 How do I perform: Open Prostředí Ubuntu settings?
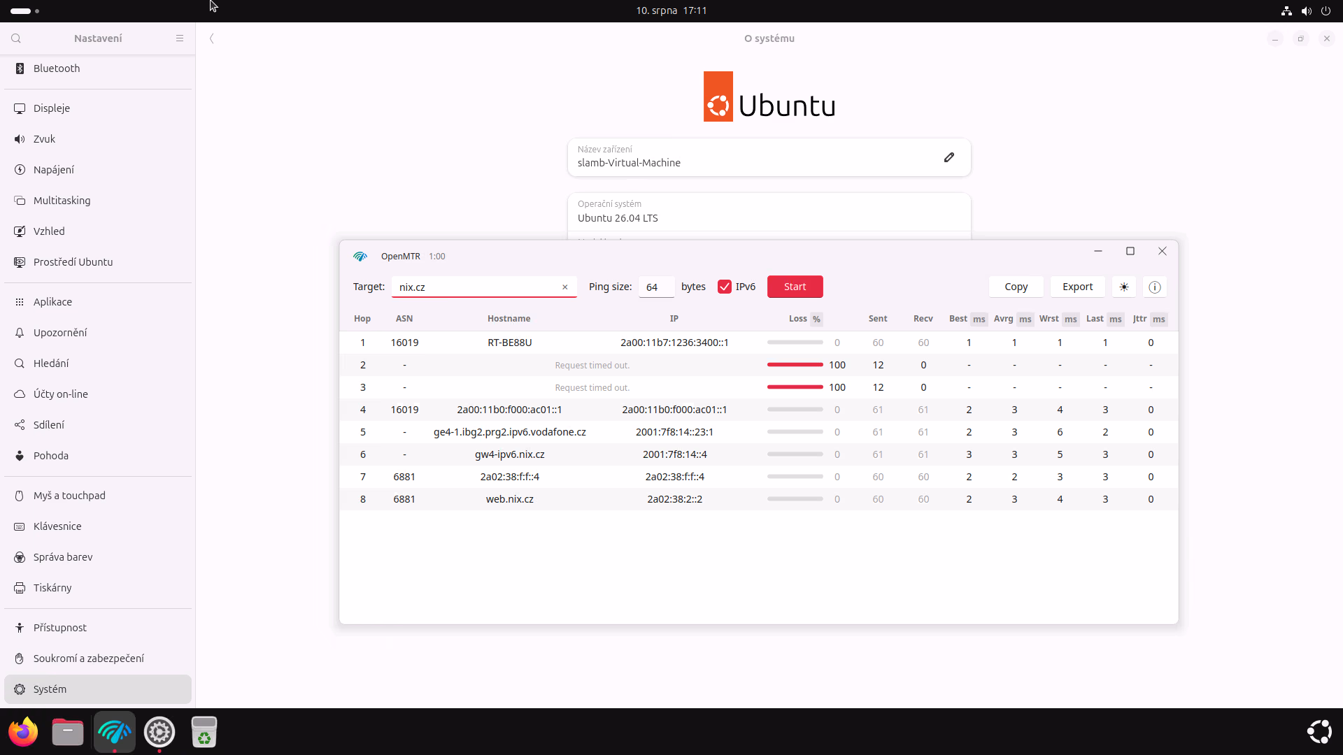(98, 262)
